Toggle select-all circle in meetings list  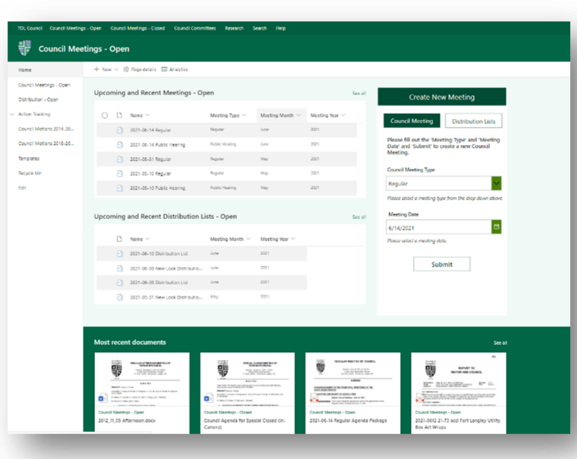105,115
